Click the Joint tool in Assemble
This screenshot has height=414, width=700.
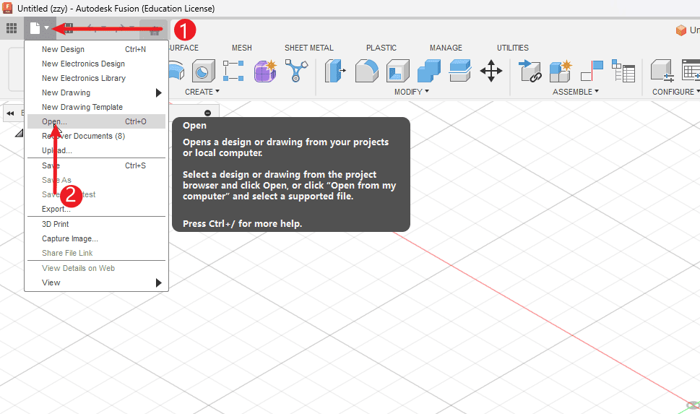[x=531, y=72]
